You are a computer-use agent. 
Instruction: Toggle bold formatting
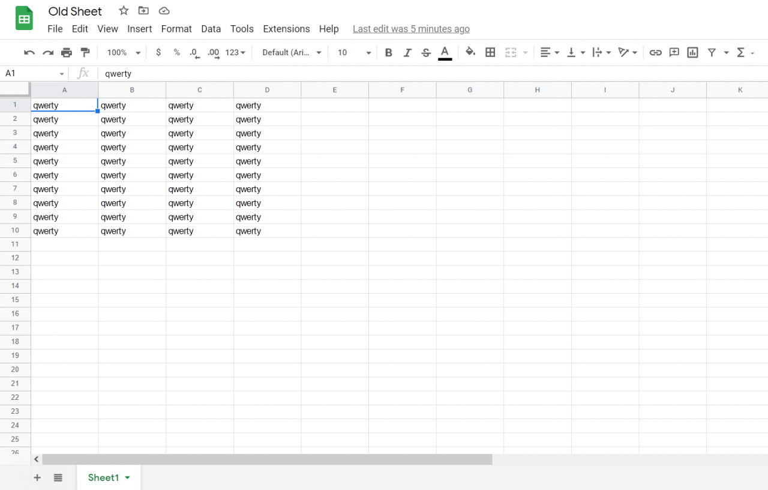388,52
